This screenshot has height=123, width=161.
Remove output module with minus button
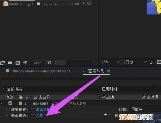(111, 115)
